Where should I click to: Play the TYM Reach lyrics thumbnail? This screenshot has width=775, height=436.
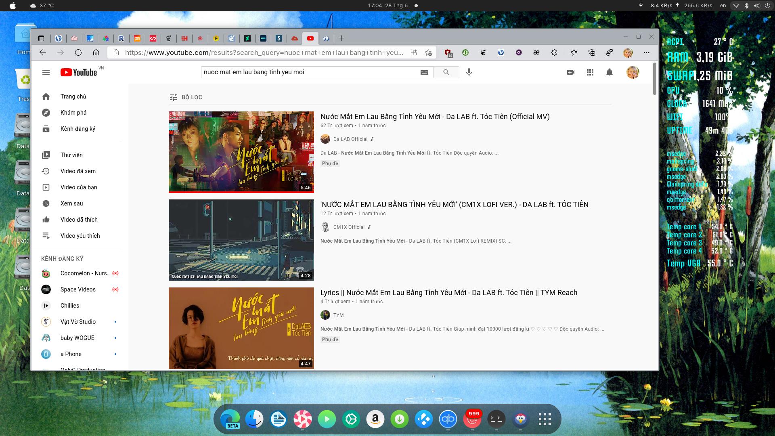pos(241,328)
